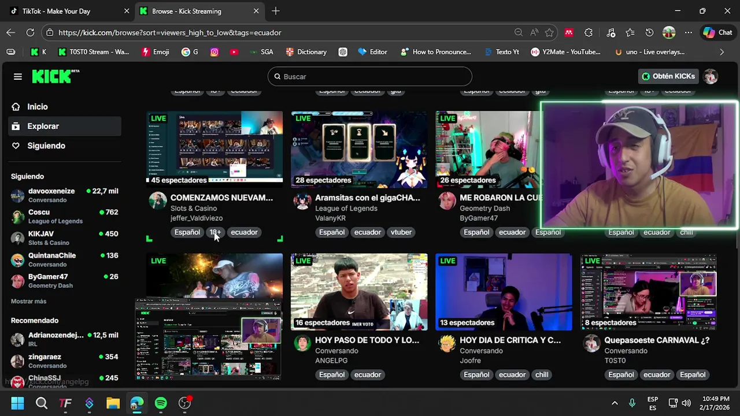Viewport: 740px width, 416px height.
Task: Click ANGELPG channel avatar
Action: coord(302,343)
